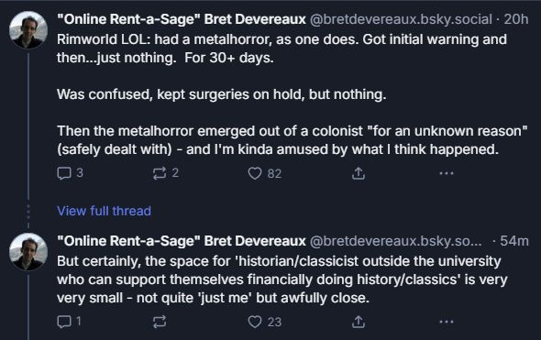Image resolution: width=541 pixels, height=340 pixels.
Task: Share the historian/classicist post
Action: (359, 322)
